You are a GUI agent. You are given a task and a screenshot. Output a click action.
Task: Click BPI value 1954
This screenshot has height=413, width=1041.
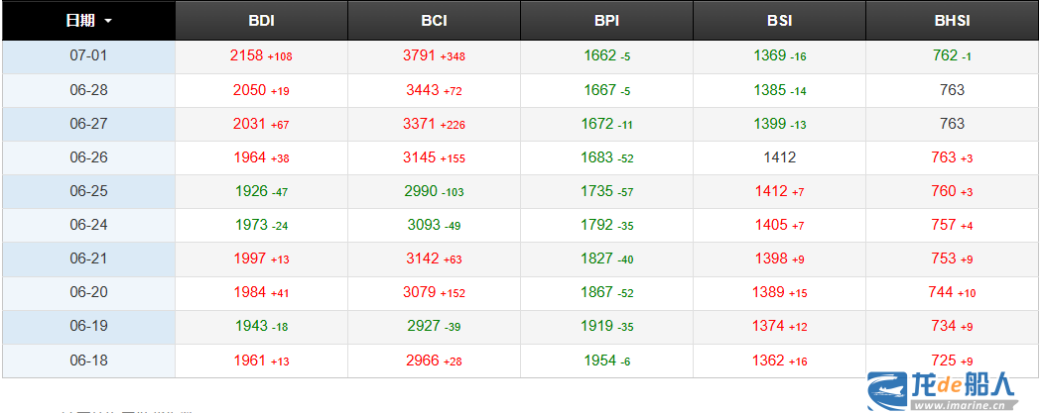pyautogui.click(x=598, y=361)
